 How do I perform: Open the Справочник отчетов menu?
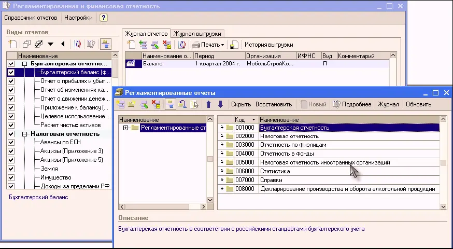point(31,18)
